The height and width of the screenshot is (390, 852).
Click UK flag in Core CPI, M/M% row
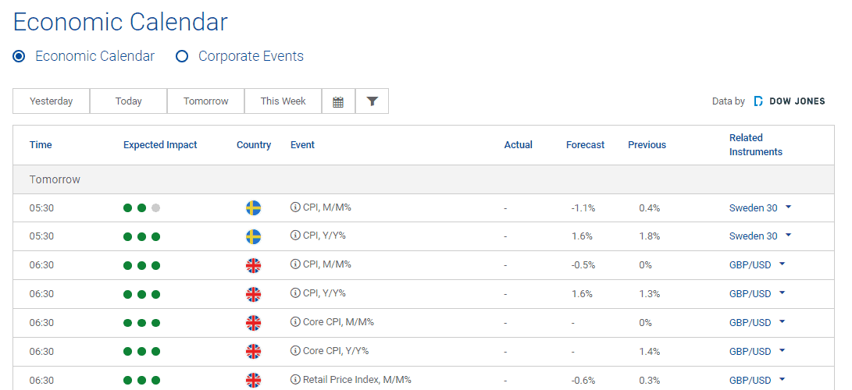[x=253, y=323]
